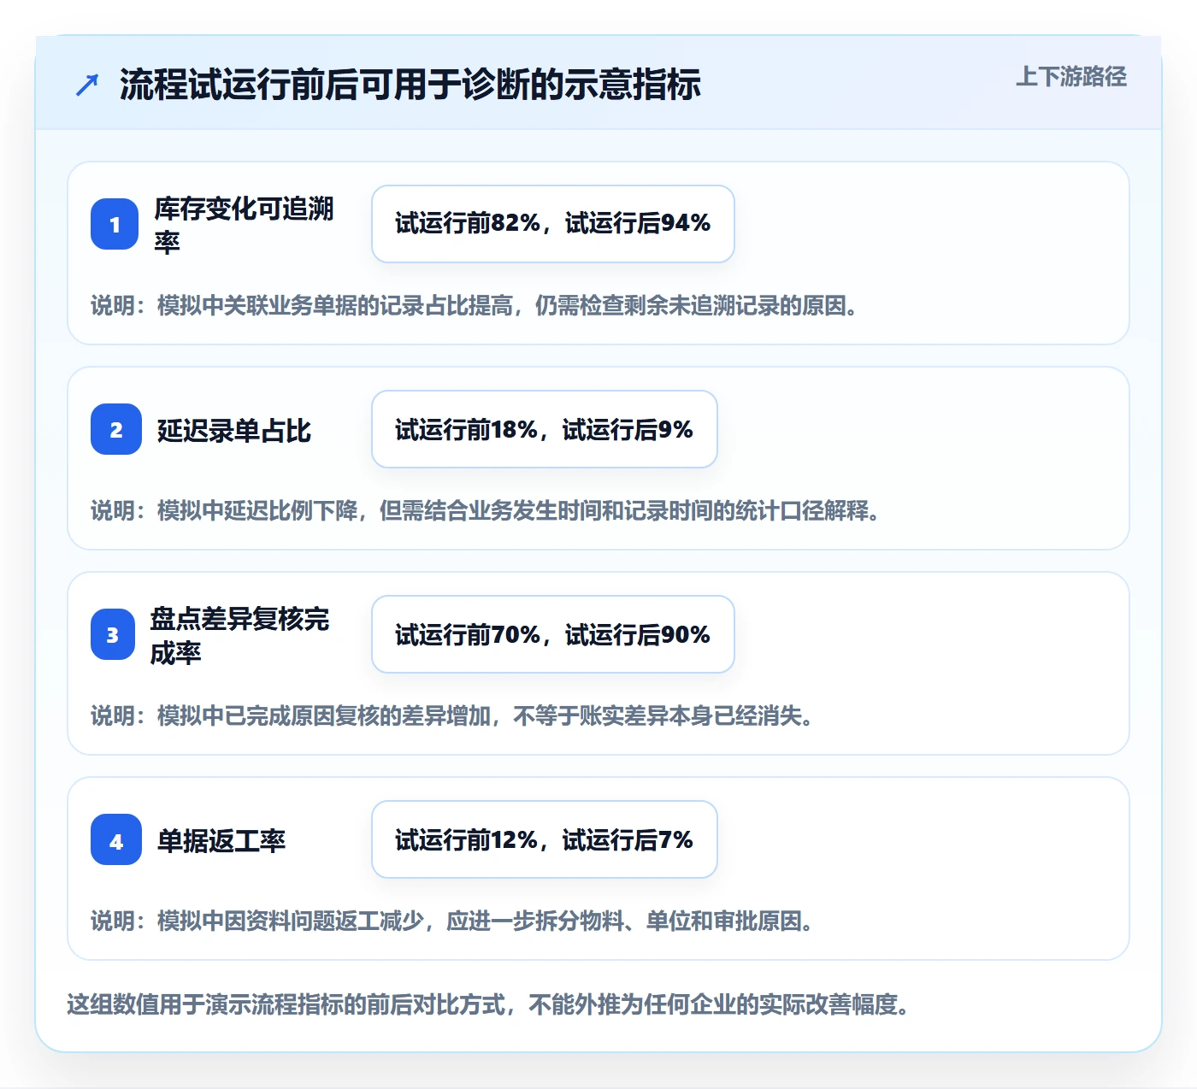Click the value box 试运行前70%，试运行后90%
The width and height of the screenshot is (1197, 1089).
tap(553, 634)
